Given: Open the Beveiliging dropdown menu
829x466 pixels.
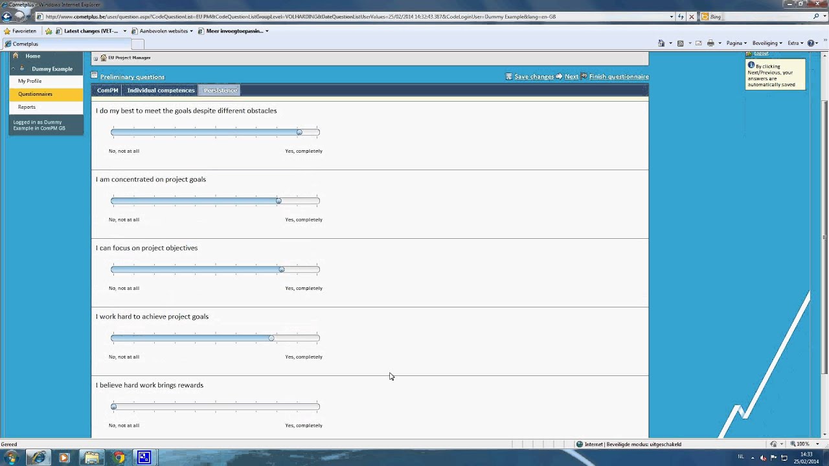Looking at the screenshot, I should click(x=767, y=43).
